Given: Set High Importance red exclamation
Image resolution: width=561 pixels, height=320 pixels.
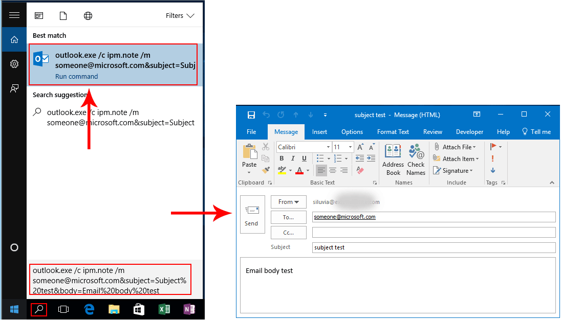Looking at the screenshot, I should click(x=492, y=158).
